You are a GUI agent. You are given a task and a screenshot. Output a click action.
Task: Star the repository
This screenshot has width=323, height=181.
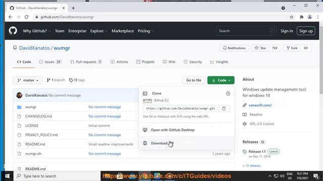tap(260, 48)
